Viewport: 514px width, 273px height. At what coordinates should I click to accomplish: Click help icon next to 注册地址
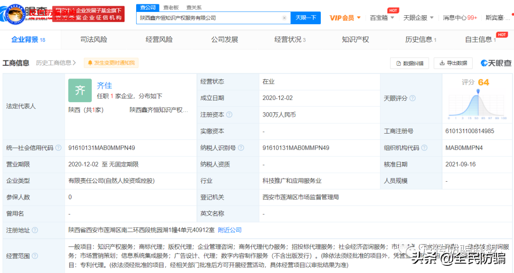coord(35,230)
